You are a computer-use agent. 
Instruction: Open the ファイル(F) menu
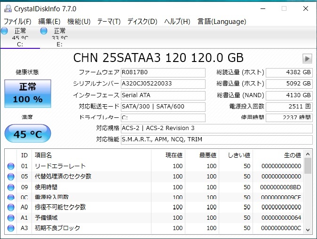17,22
